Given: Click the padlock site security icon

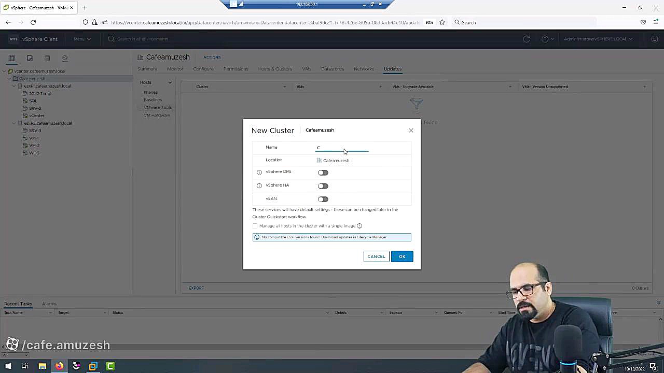Looking at the screenshot, I should (x=94, y=22).
